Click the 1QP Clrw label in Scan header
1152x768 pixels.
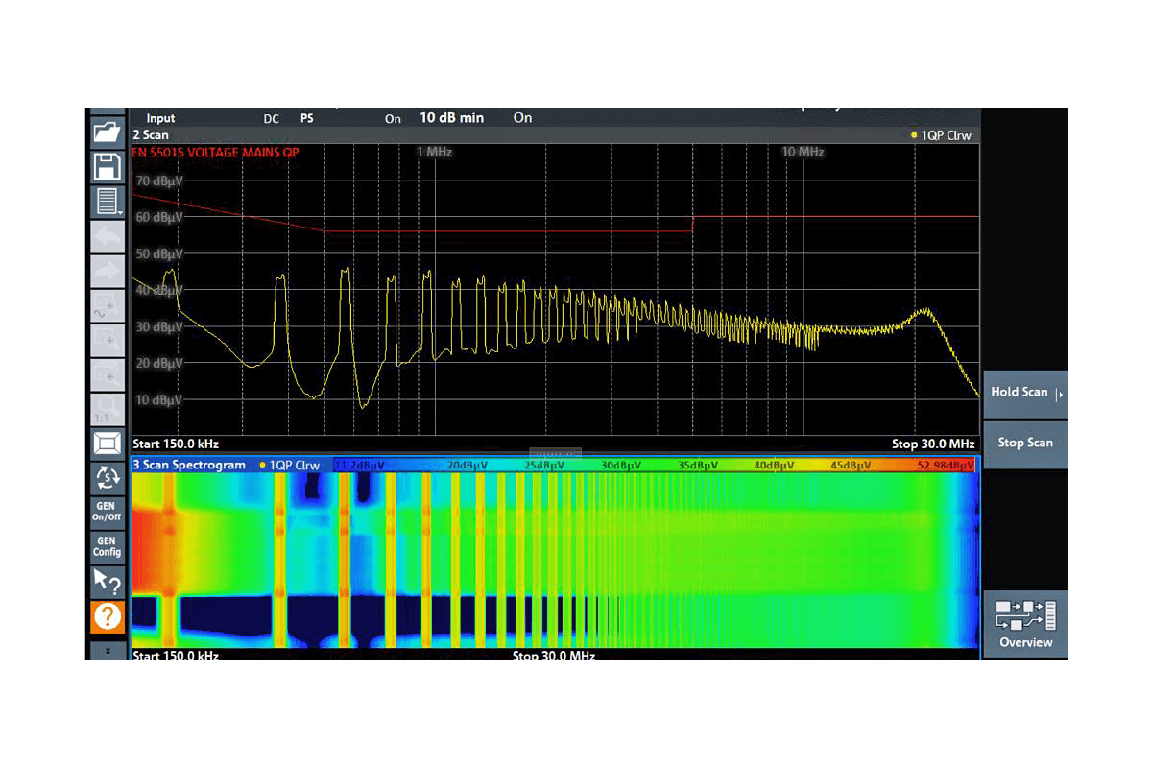[x=947, y=135]
